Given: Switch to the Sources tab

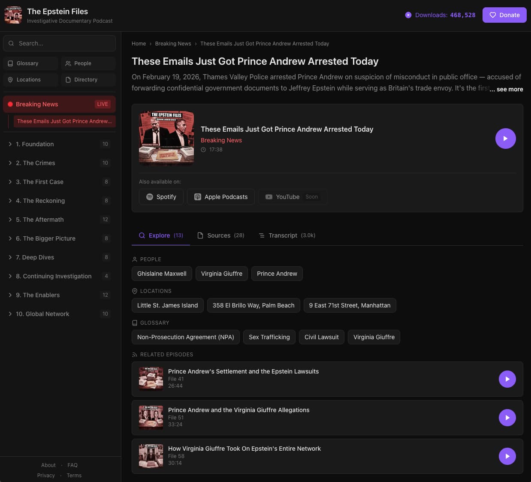Looking at the screenshot, I should point(219,235).
